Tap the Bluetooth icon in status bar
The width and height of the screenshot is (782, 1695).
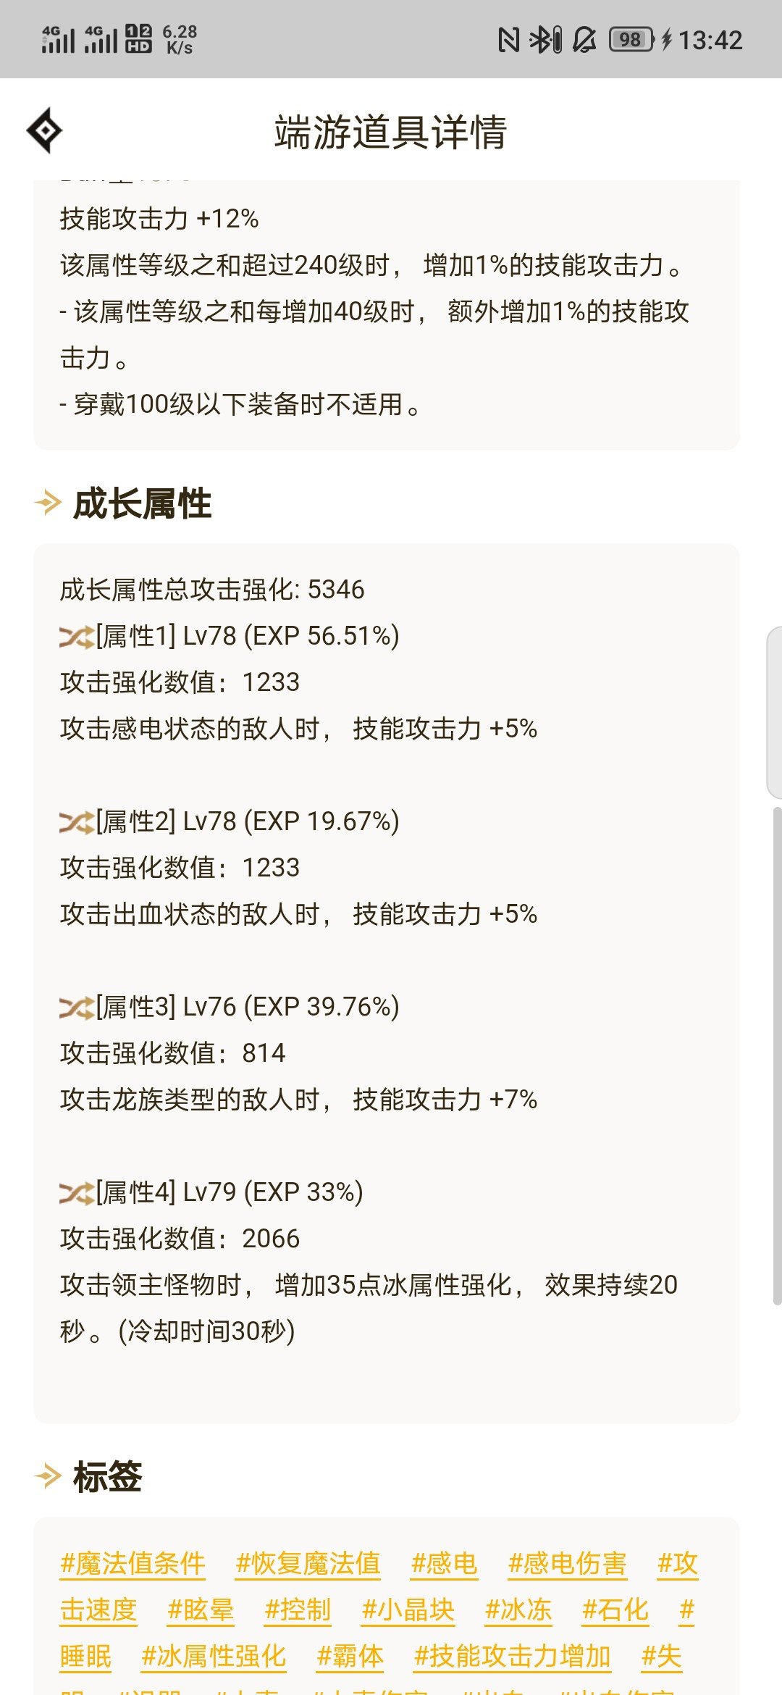545,39
